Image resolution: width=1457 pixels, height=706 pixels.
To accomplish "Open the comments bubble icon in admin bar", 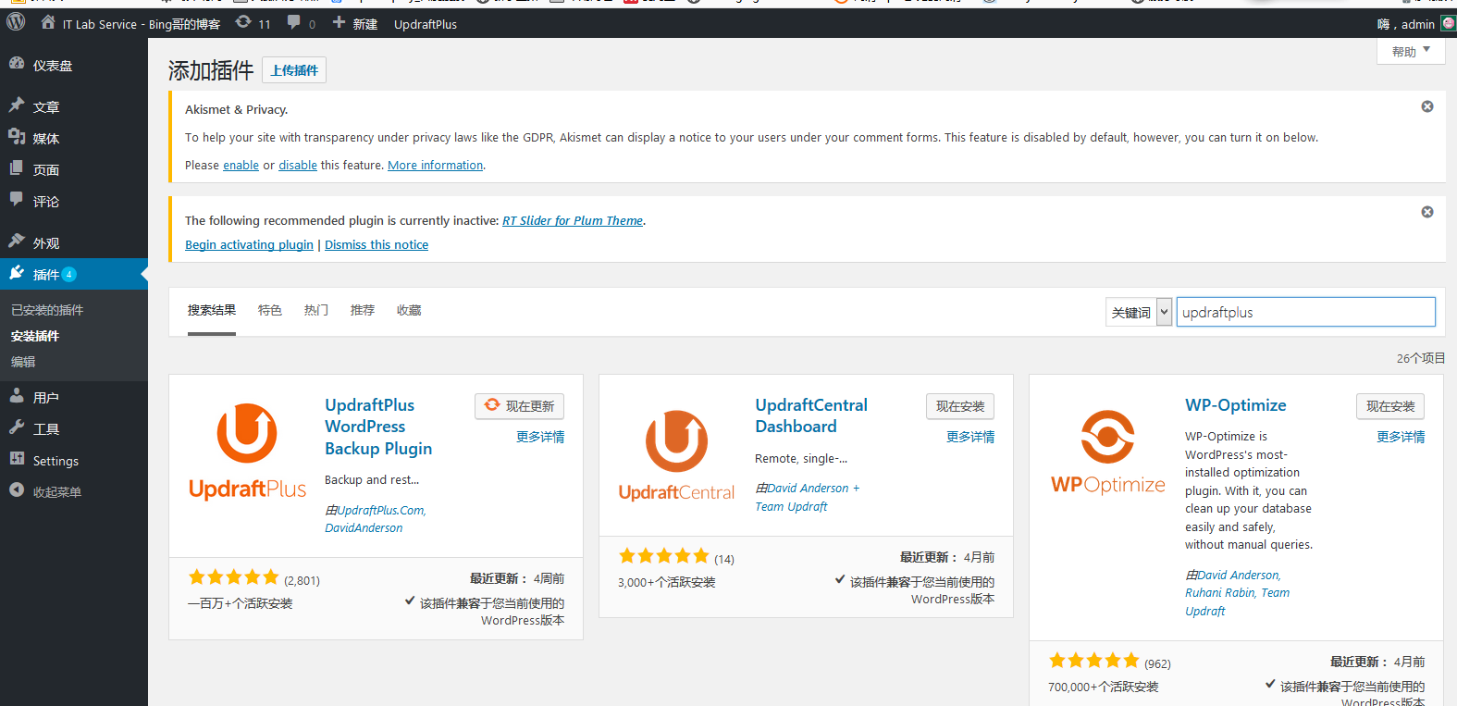I will [294, 22].
